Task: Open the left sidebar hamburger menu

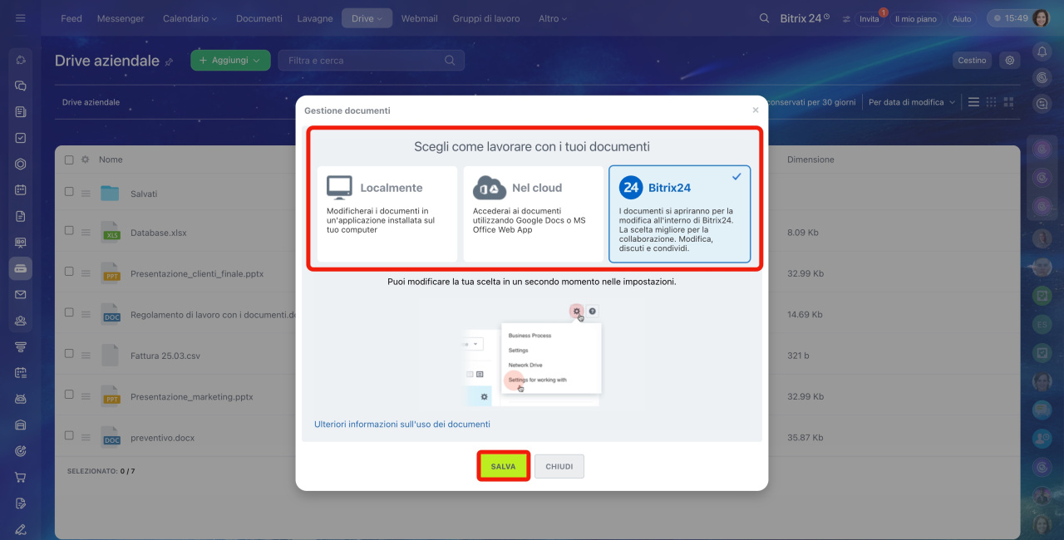Action: coord(21,18)
